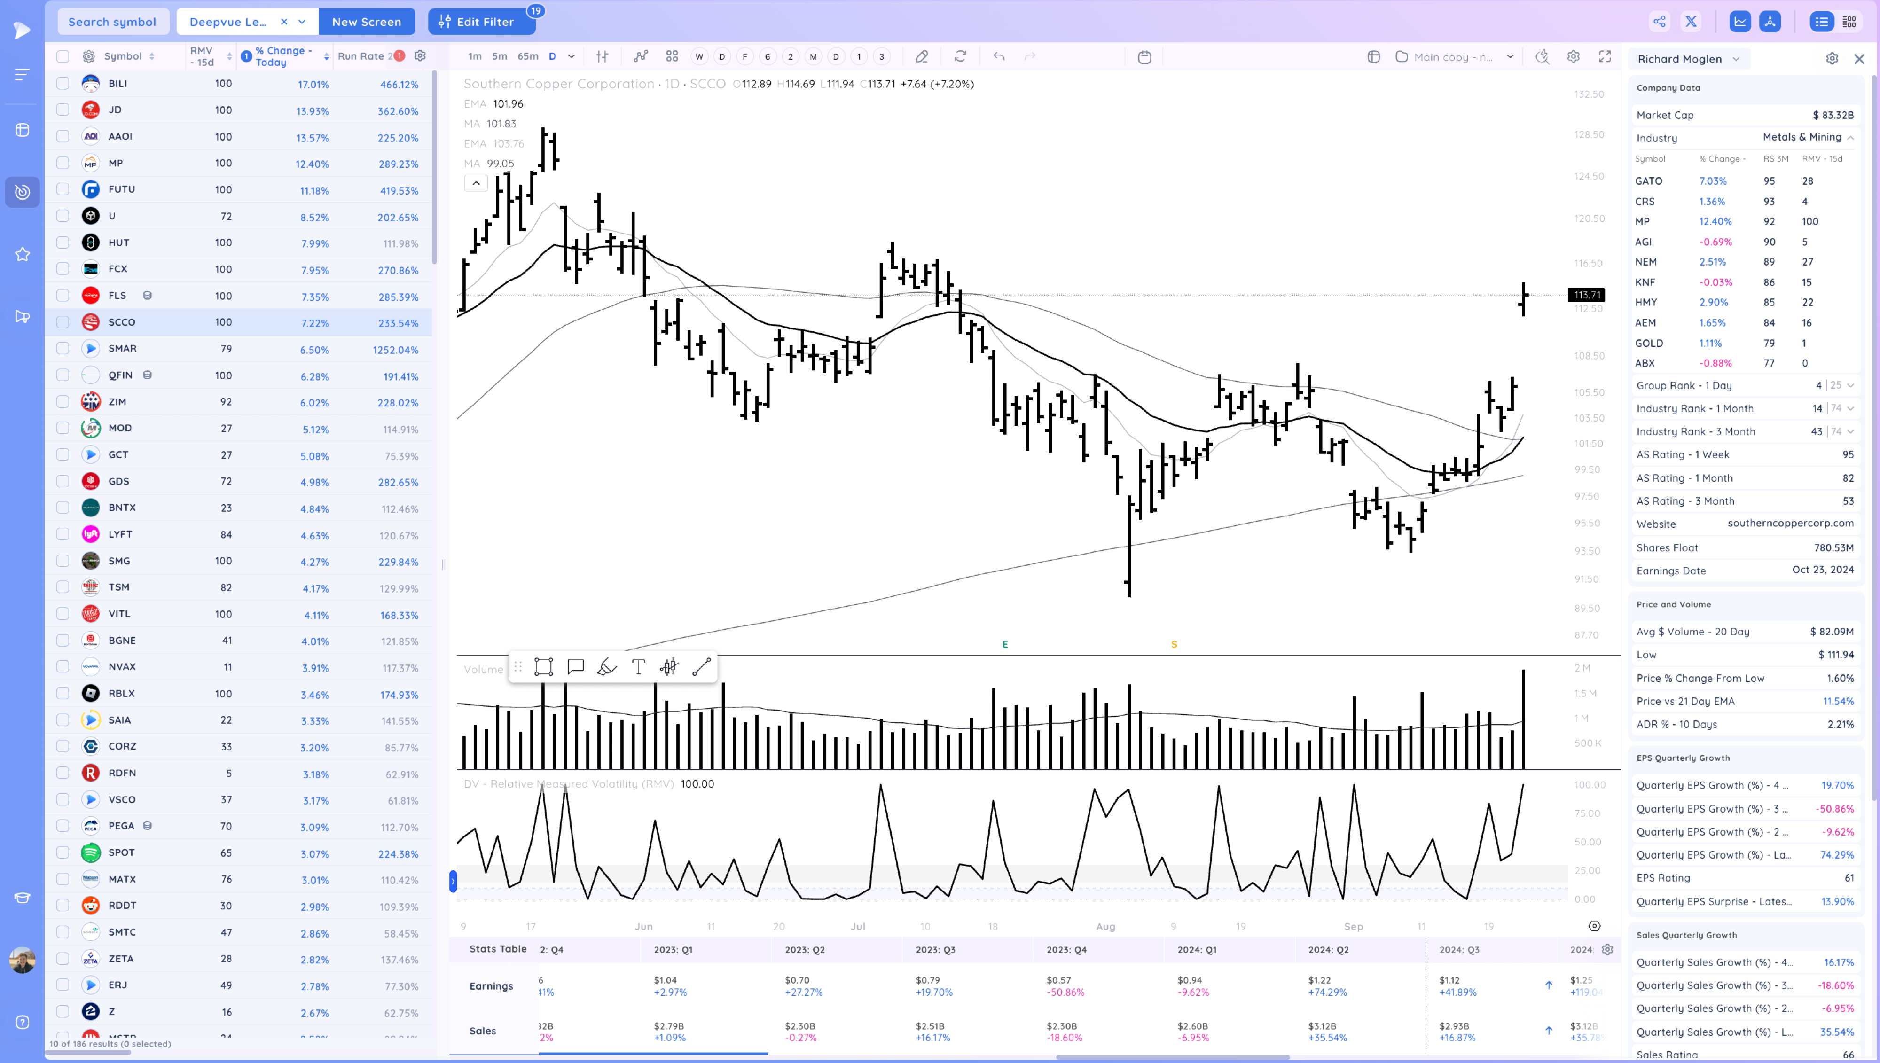Open the comment bubble tool in the drawing palette

[x=576, y=666]
